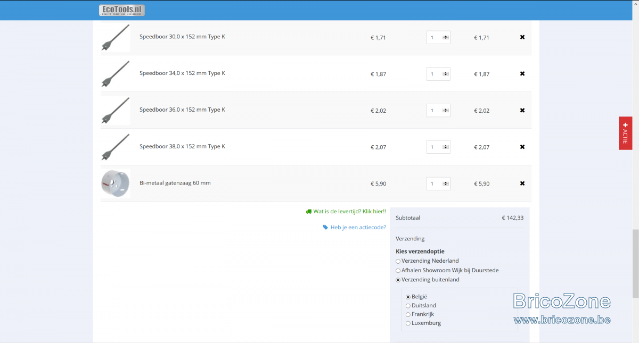Select Verzending buitenland shipping option

pos(398,280)
